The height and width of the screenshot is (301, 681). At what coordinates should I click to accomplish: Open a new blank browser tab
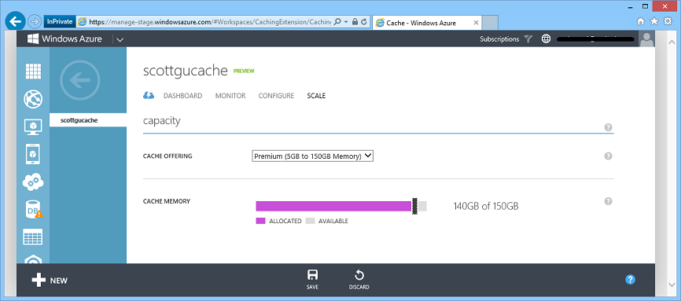[x=491, y=23]
